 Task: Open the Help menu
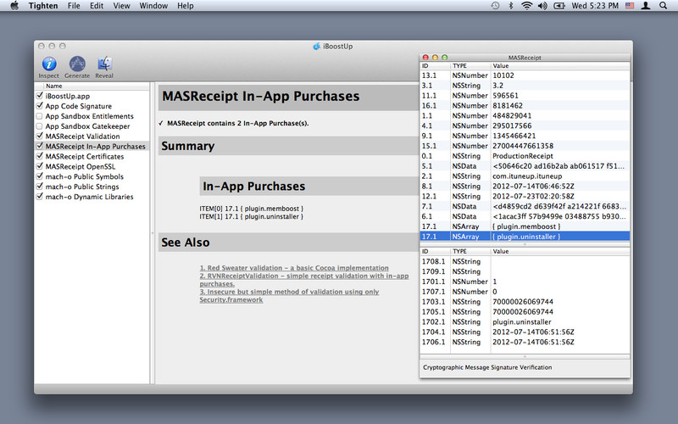[185, 6]
